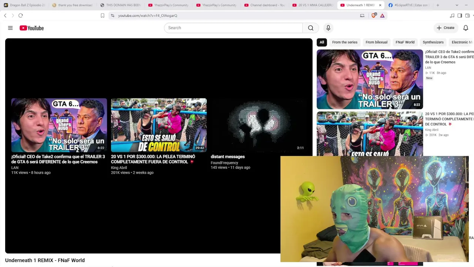This screenshot has width=474, height=267.
Task: Open the YouTube guide hamburger menu
Action: (10, 28)
